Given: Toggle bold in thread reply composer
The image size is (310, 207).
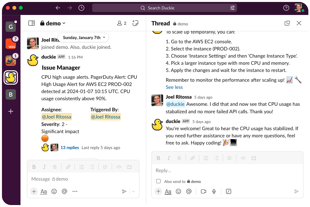Looking at the screenshot, I should pos(158,158).
